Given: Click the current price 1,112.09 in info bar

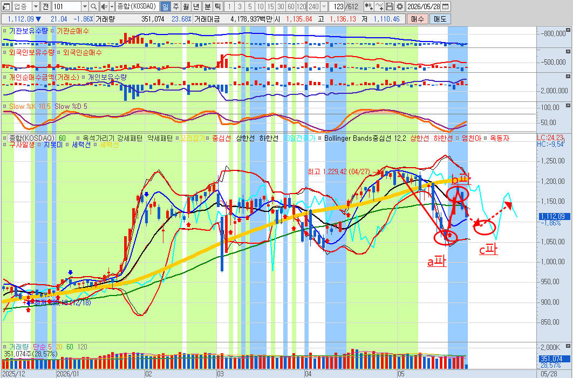Looking at the screenshot, I should coord(21,19).
